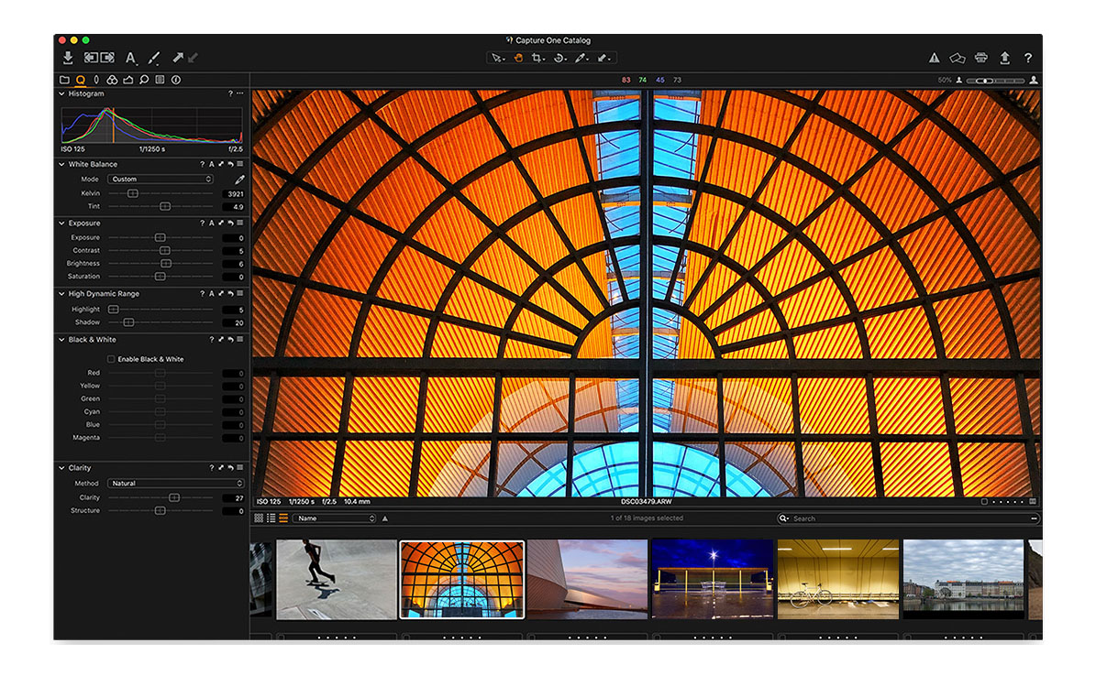Enable Black & White checkbox
The height and width of the screenshot is (676, 1096).
(x=111, y=359)
